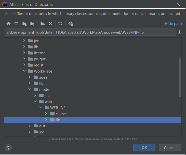
Task: Click the Refresh toolbar icon
Action: pos(60,24)
